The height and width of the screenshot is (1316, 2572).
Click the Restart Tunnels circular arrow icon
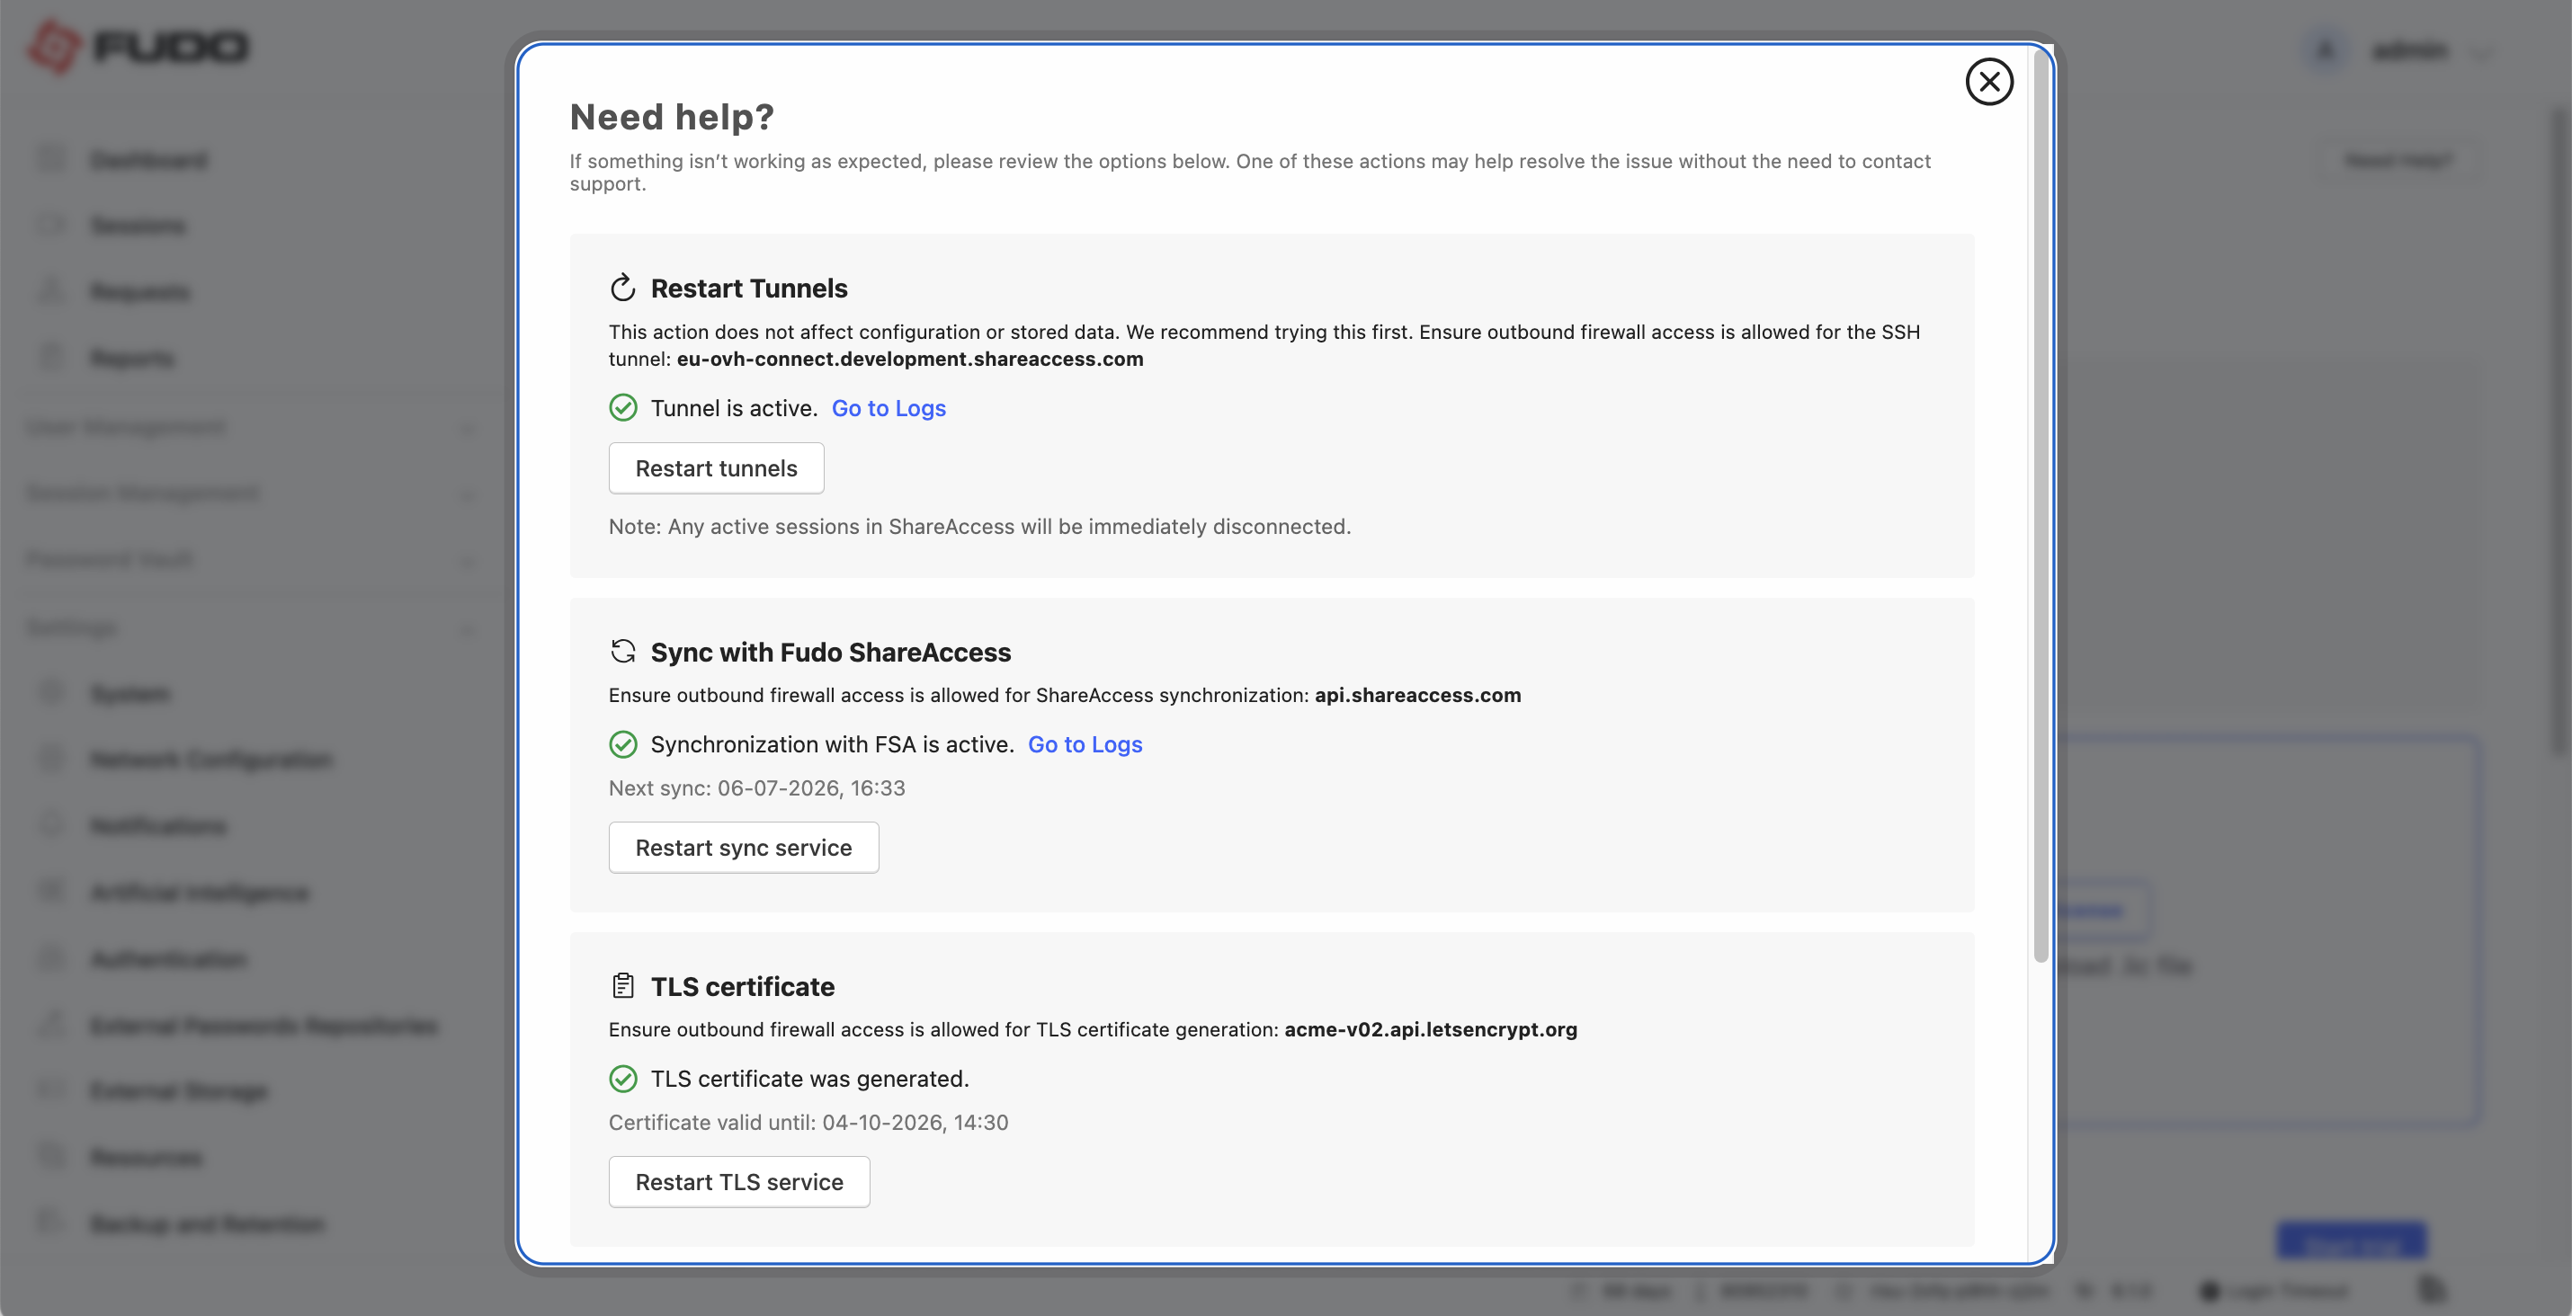point(623,289)
